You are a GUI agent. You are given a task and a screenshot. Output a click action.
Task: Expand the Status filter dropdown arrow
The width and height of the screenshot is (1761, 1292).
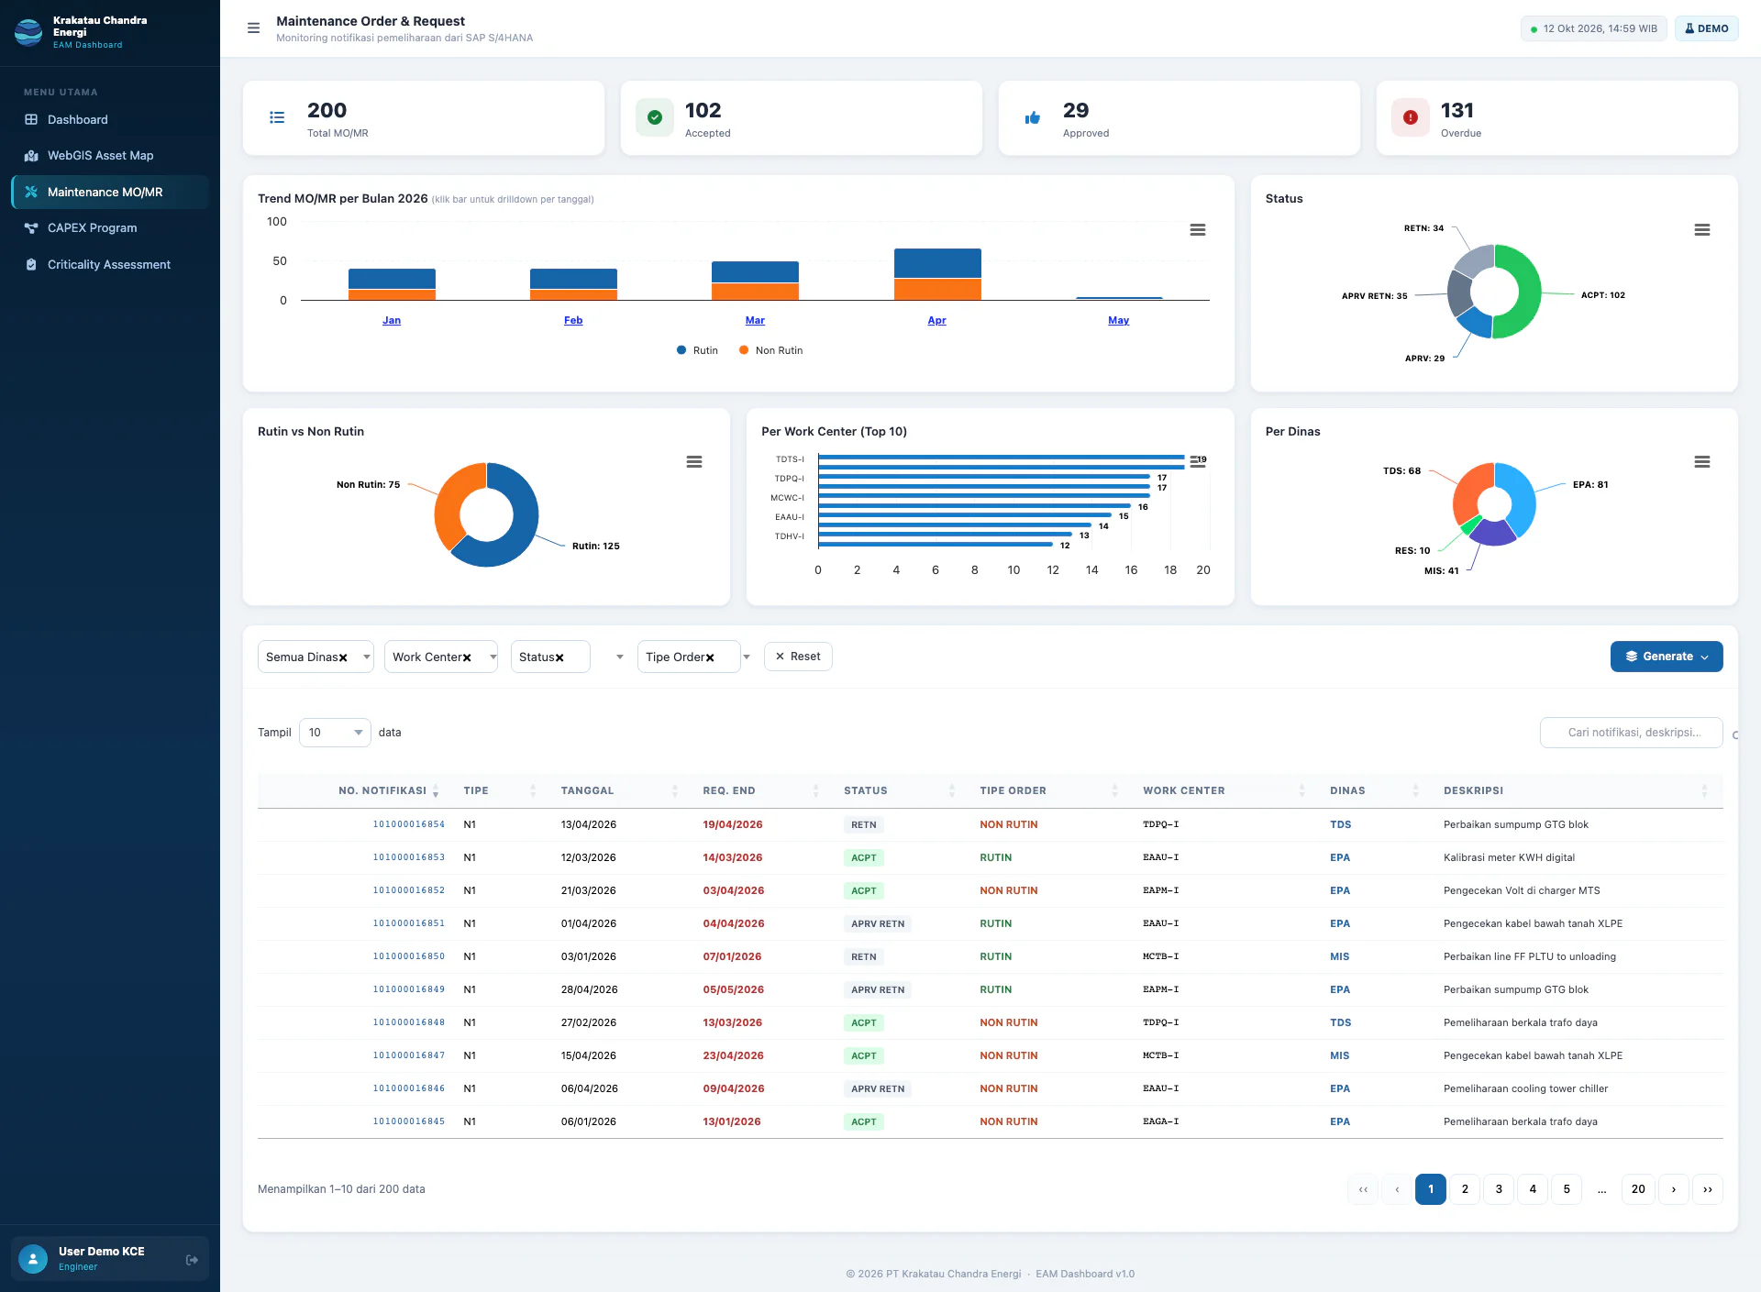(x=620, y=657)
